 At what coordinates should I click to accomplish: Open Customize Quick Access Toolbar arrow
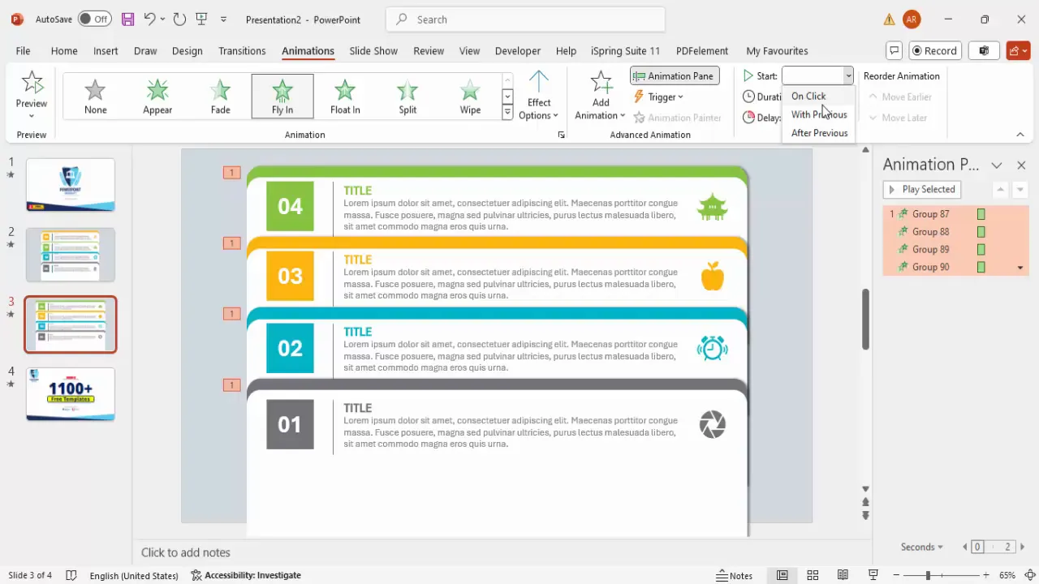pos(224,19)
